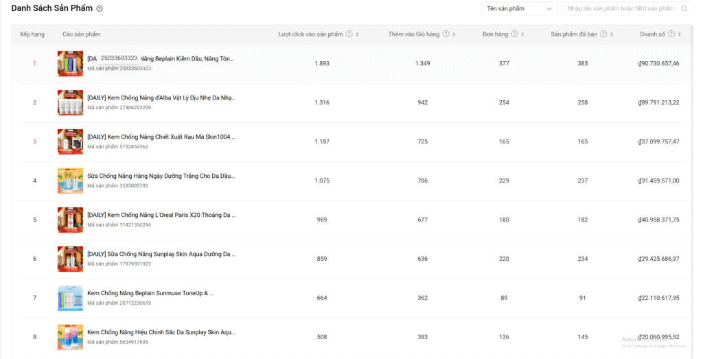Sort table by Thêm vào Giỏ hàng arrows
The height and width of the screenshot is (359, 703).
(454, 34)
